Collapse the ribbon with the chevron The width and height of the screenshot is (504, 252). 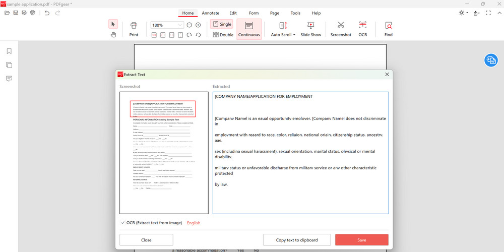pyautogui.click(x=499, y=13)
